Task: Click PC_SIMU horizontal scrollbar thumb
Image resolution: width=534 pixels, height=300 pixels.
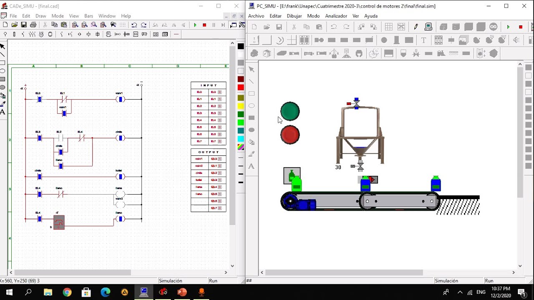Action: [344, 272]
